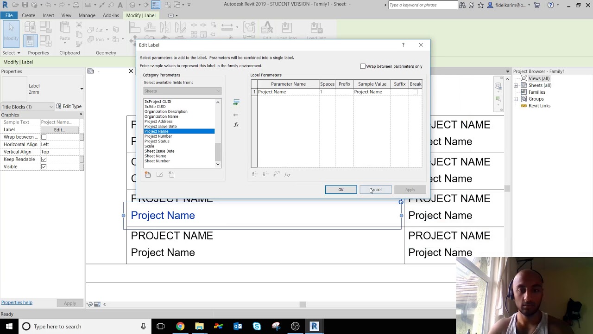
Task: Click Cancel in Edit Label dialog
Action: click(x=376, y=190)
